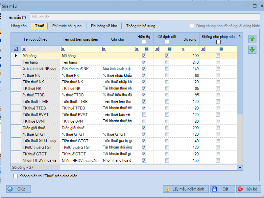Click note cell "Tài khoản đối ứng"
Image resolution: width=264 pixels, height=198 pixels.
tap(117, 148)
